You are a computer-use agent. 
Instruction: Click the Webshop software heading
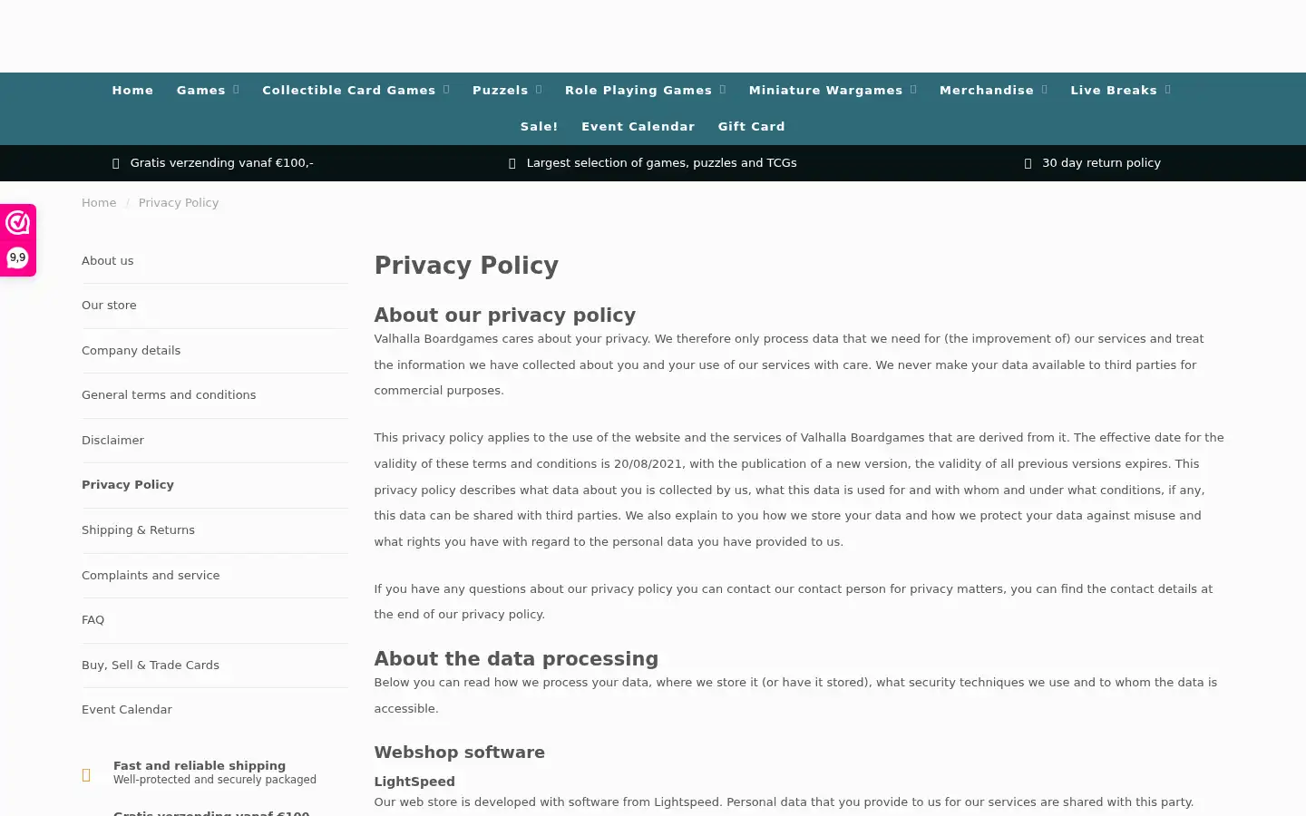point(460,753)
